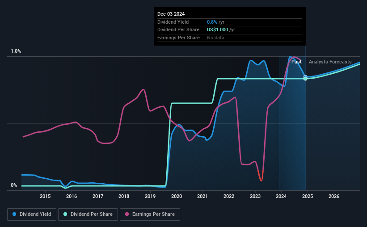Click the 1.0% y-axis label
Image resolution: width=367 pixels, height=227 pixels.
16,51
